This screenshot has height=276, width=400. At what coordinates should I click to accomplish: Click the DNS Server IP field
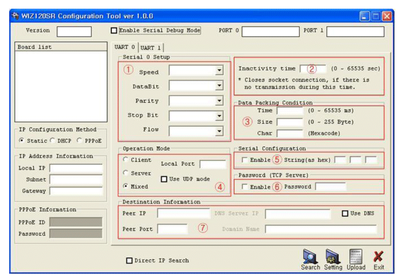[x=298, y=214]
